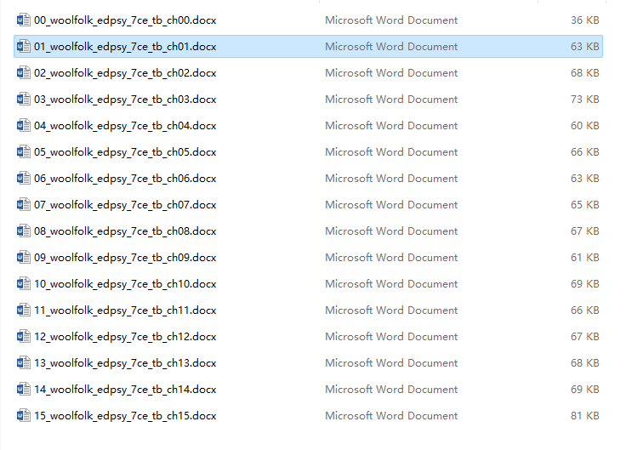Select file name 05_woolfolk_edpsy_7ce_tb_ch05.docx
643x450 pixels.
(x=125, y=152)
